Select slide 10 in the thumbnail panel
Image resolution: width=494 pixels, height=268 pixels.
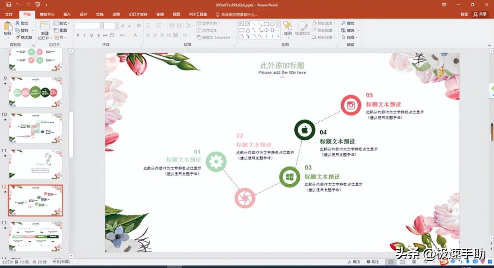point(35,127)
